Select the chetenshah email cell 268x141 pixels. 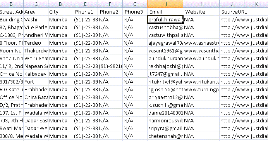point(165,136)
